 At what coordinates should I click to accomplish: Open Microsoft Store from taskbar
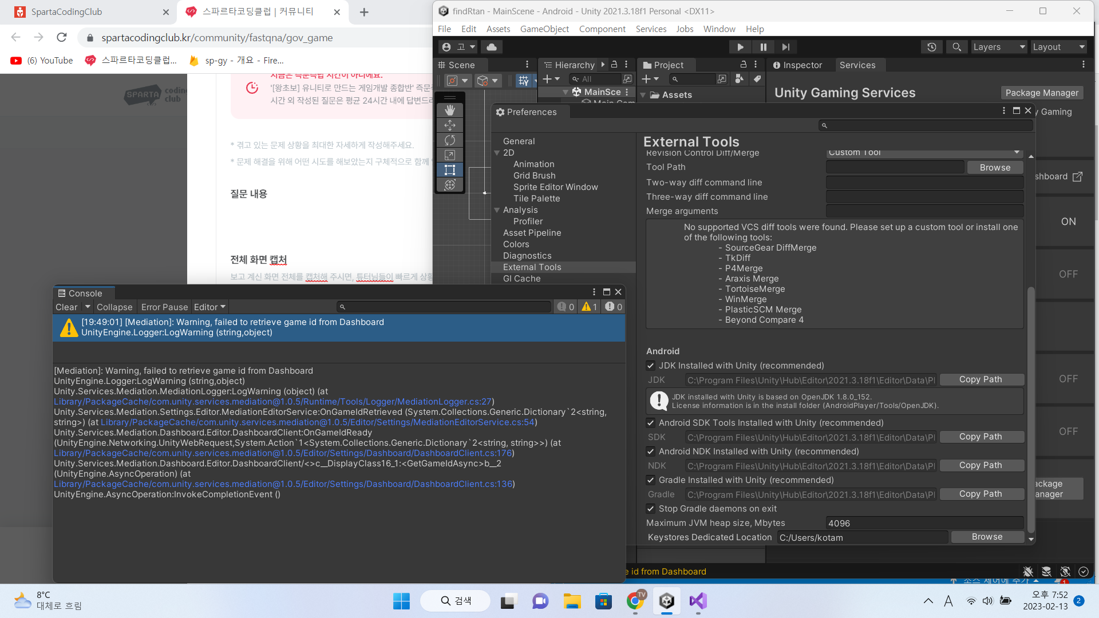[x=604, y=601]
